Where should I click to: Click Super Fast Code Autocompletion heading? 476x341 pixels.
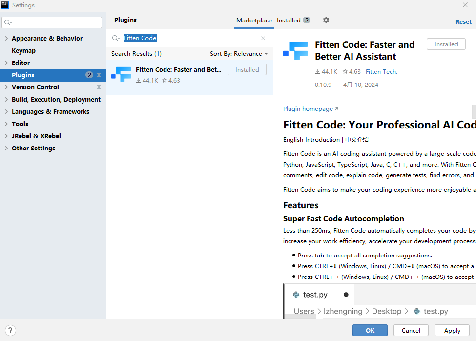(343, 219)
